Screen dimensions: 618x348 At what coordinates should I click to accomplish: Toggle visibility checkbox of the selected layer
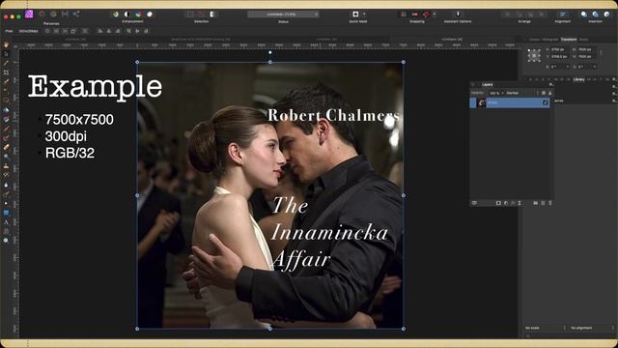[545, 103]
